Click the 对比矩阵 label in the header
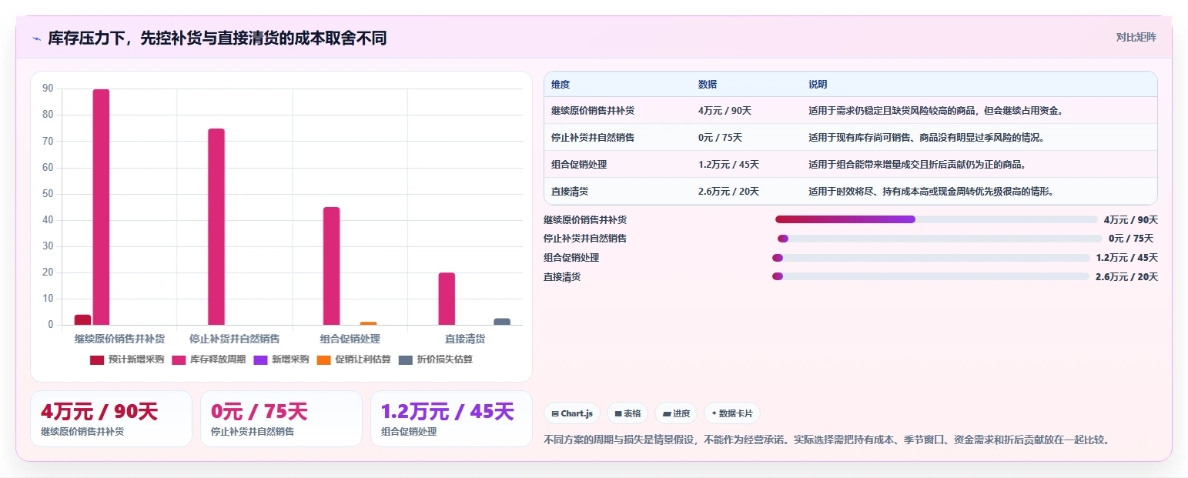 point(1136,37)
